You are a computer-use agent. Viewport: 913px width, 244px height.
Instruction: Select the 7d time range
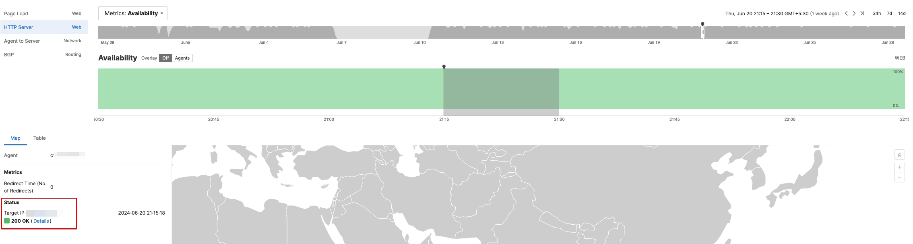889,13
